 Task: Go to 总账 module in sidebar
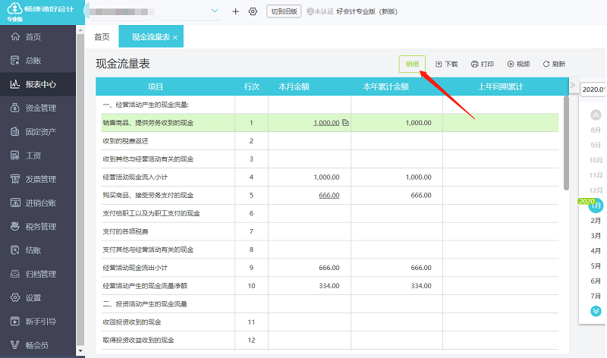click(x=33, y=61)
